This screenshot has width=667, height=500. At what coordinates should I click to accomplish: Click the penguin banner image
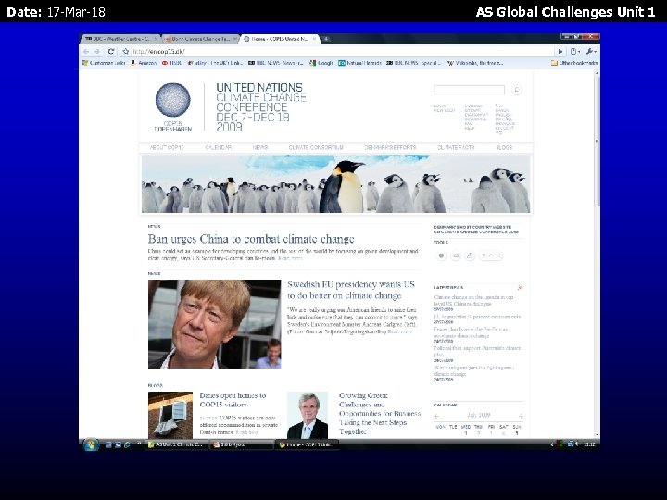tap(335, 183)
